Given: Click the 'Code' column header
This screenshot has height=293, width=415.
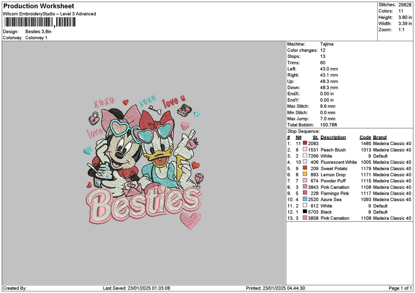Looking at the screenshot, I should click(365, 137).
